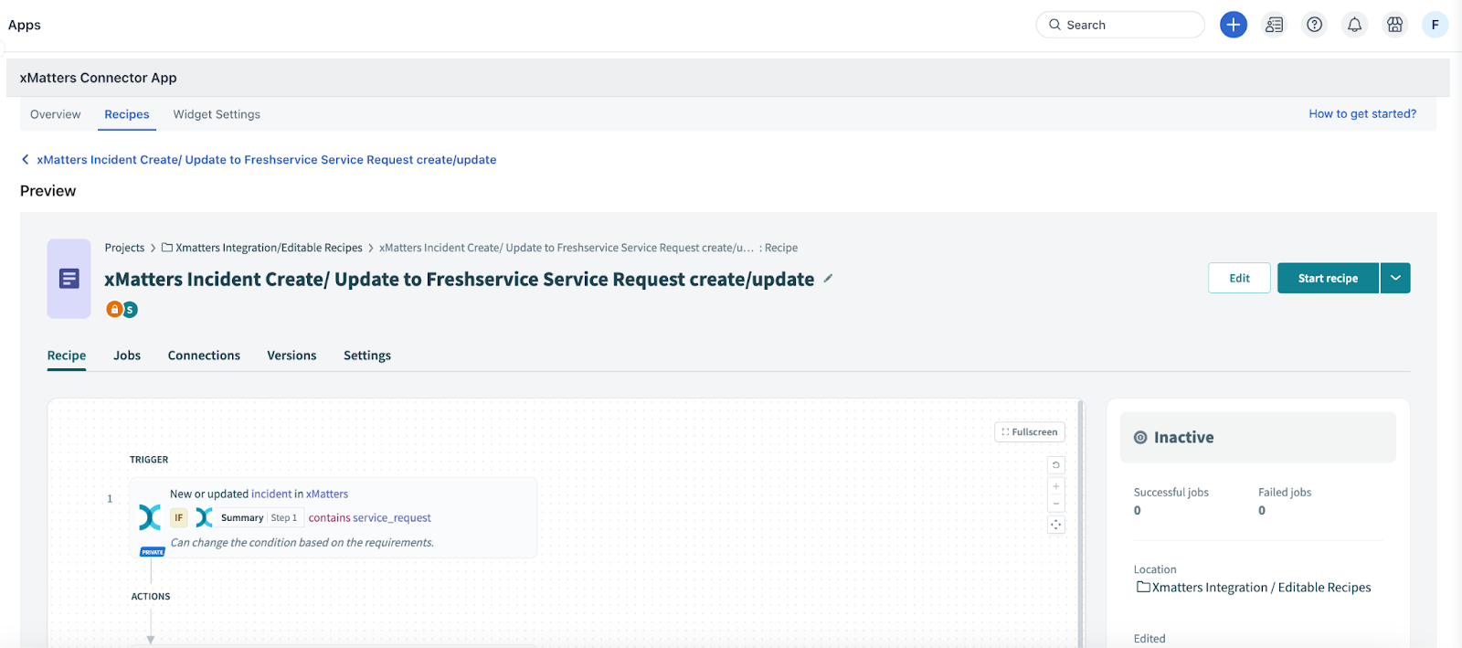
Task: Click How to get started link
Action: tap(1362, 114)
